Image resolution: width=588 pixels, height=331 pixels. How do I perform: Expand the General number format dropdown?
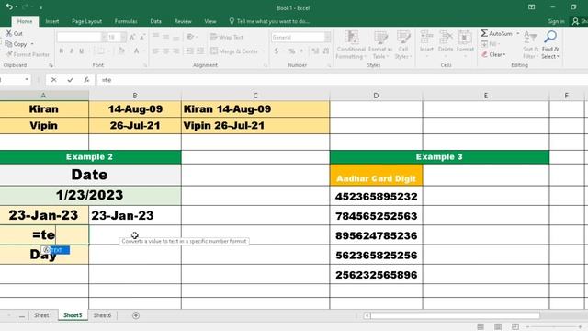[x=328, y=37]
